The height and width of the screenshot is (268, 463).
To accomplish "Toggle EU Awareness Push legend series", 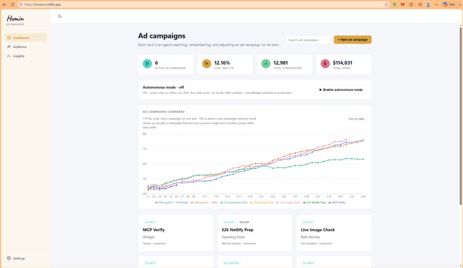I will tap(234, 203).
